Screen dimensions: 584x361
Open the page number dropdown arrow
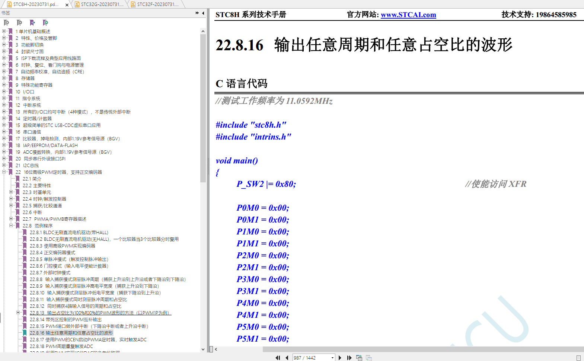332,358
